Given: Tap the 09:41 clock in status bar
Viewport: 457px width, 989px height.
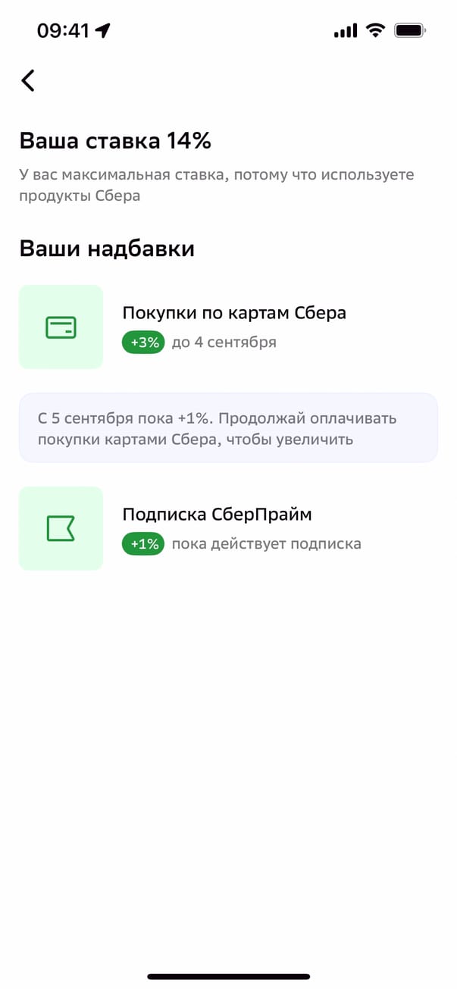Looking at the screenshot, I should 63,30.
